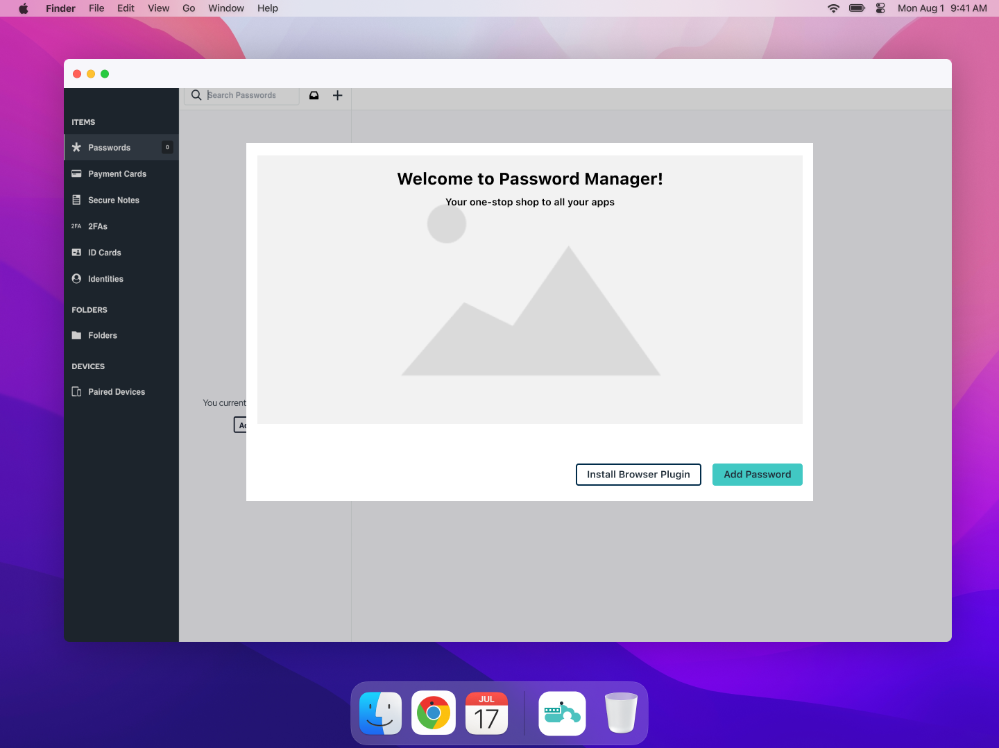The image size is (999, 748).
Task: Open the File menu
Action: 96,8
